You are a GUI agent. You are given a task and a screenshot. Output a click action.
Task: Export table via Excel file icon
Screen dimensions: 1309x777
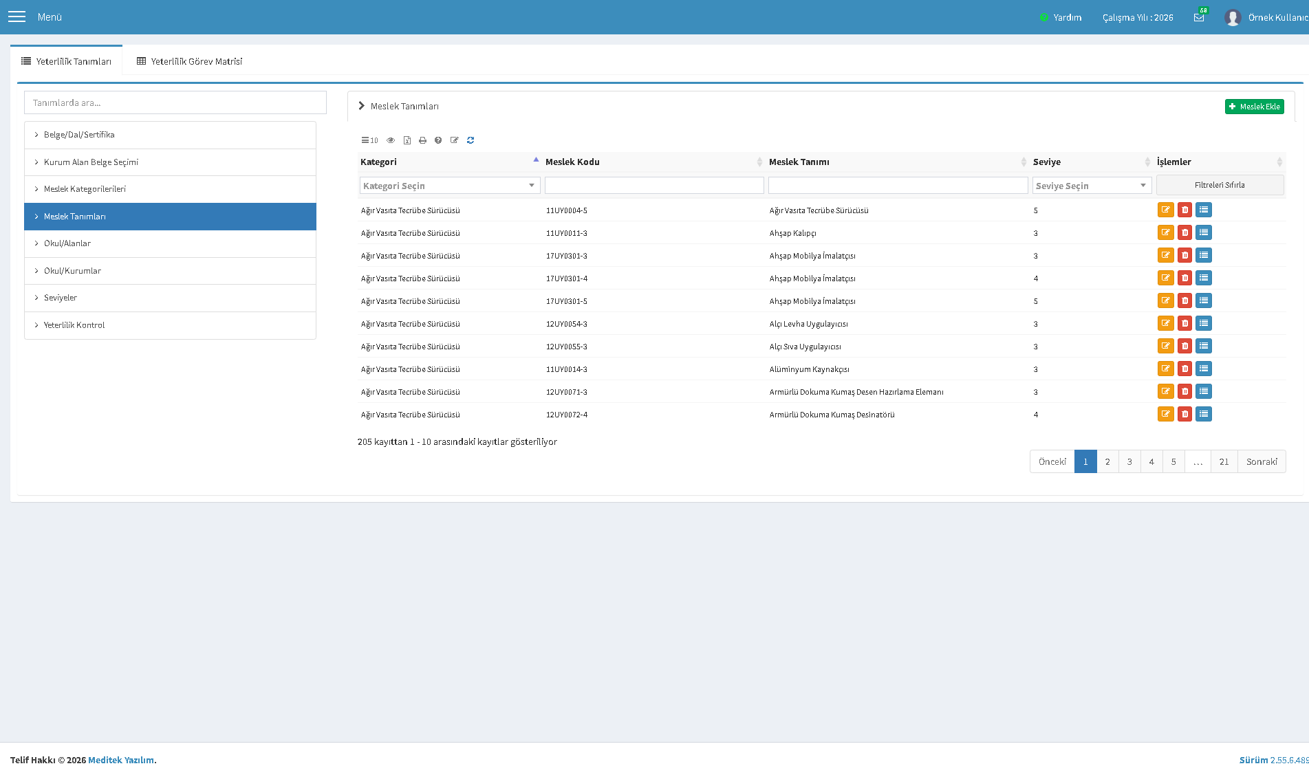(x=407, y=140)
